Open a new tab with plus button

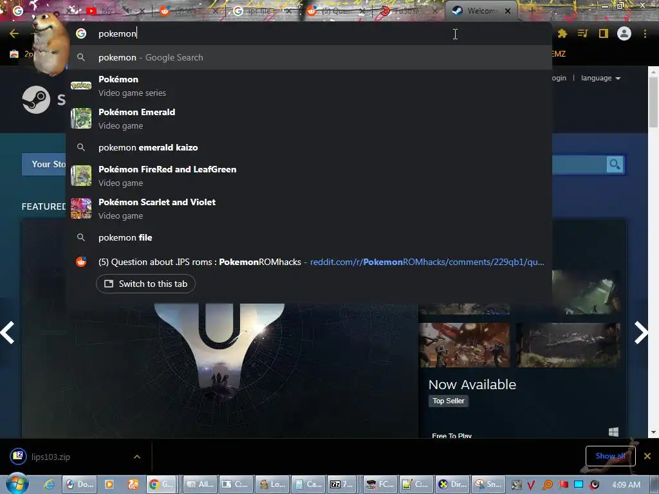point(532,11)
